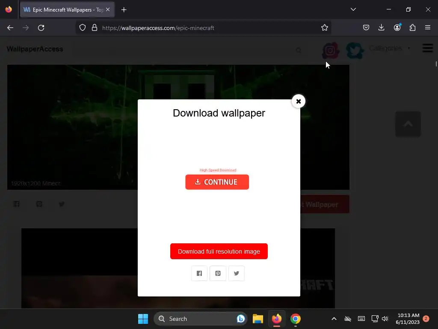
Task: Close the Download wallpaper popup
Action: 298,101
